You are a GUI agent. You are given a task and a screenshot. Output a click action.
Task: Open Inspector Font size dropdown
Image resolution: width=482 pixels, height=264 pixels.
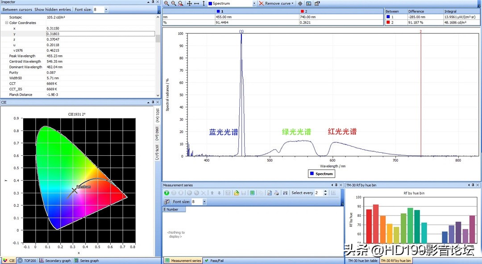106,9
